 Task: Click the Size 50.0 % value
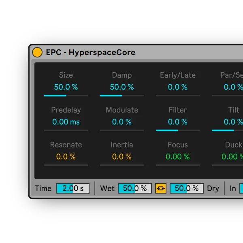tap(66, 87)
